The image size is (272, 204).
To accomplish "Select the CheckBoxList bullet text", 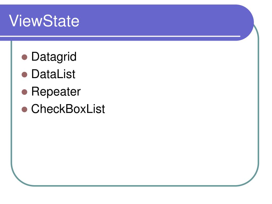I will pyautogui.click(x=68, y=109).
